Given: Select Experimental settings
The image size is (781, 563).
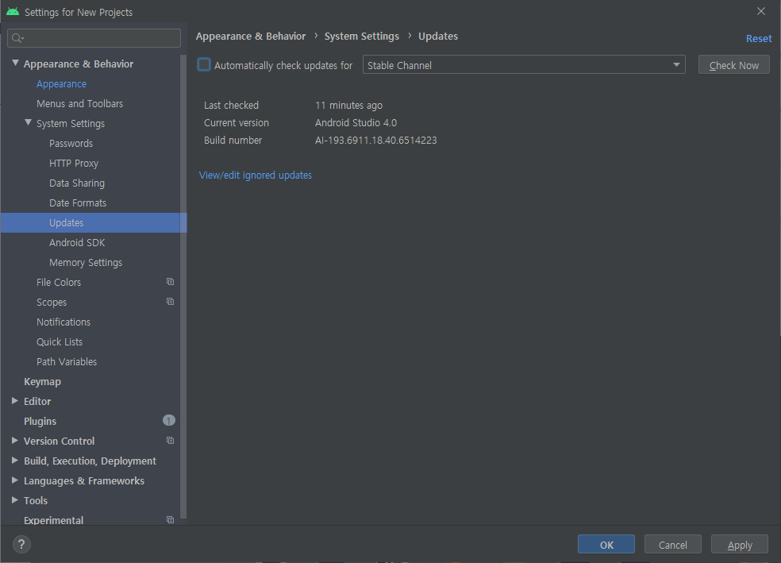Looking at the screenshot, I should coord(53,519).
